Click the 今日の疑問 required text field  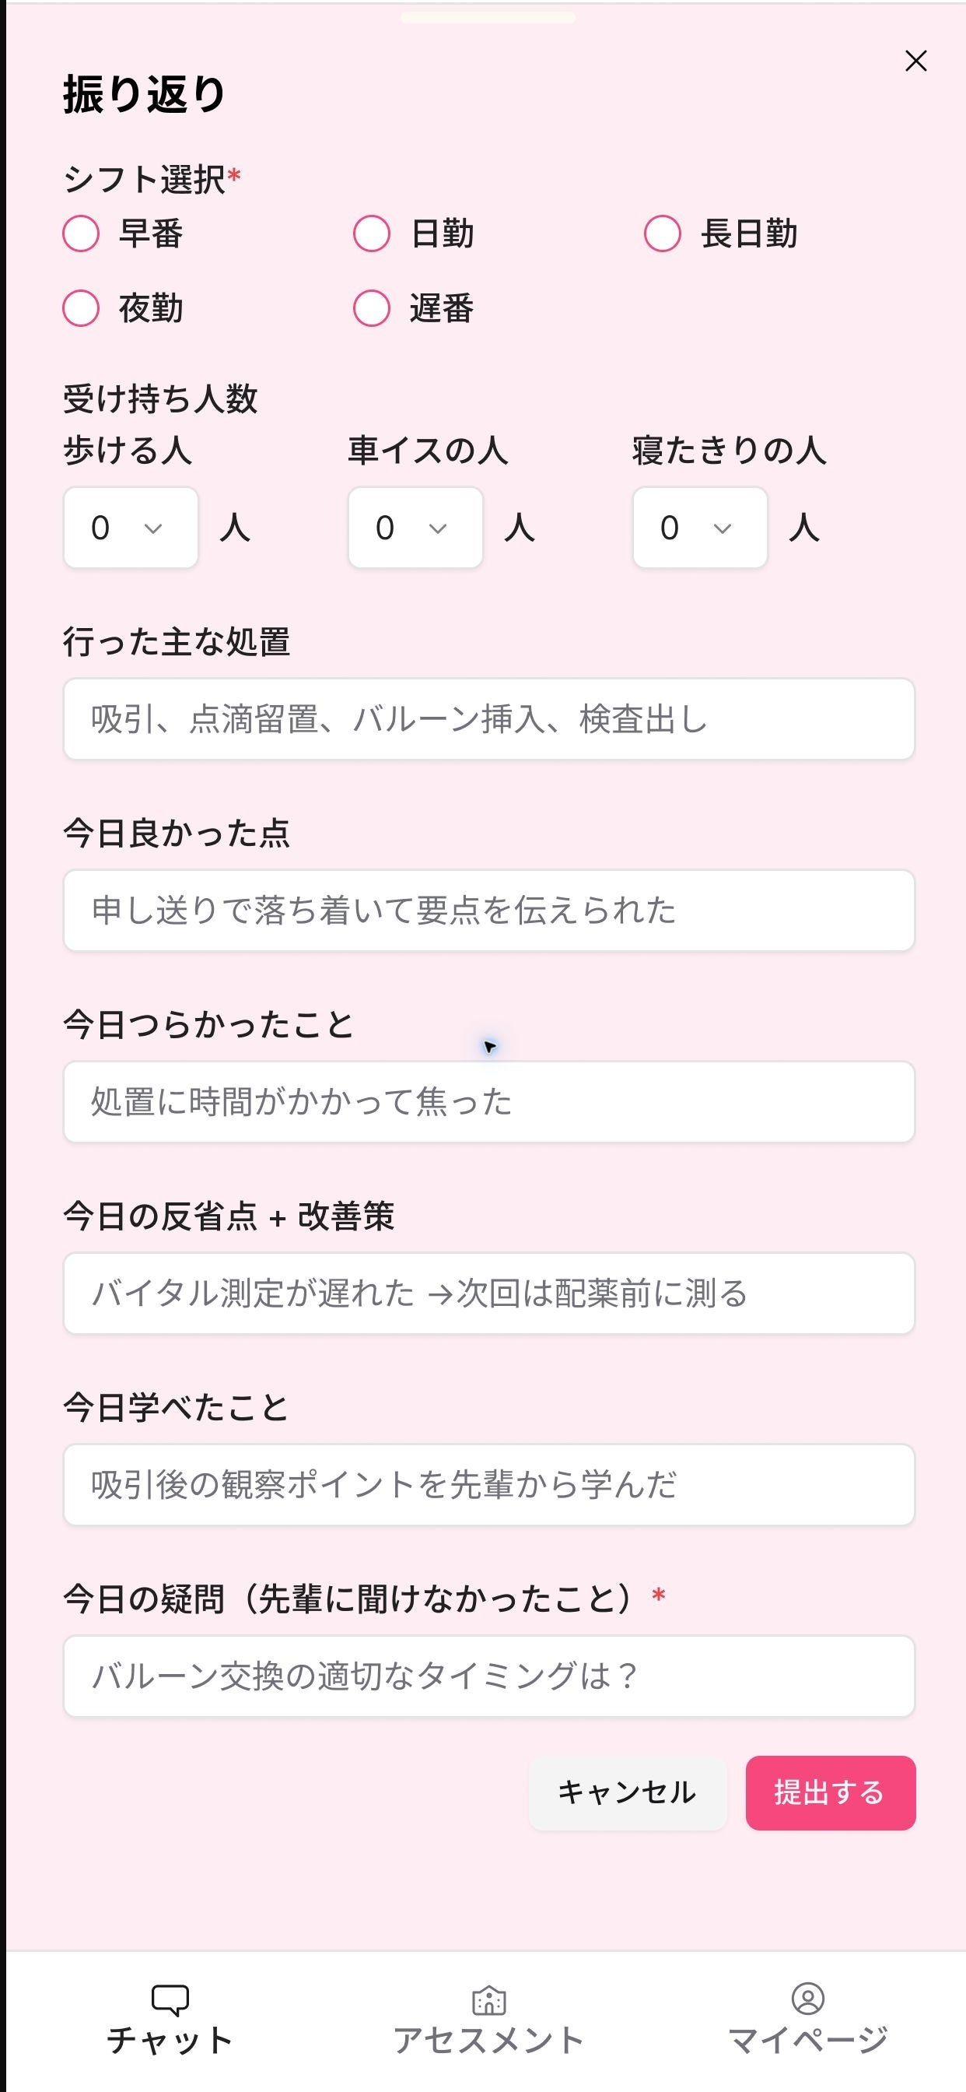point(489,1676)
